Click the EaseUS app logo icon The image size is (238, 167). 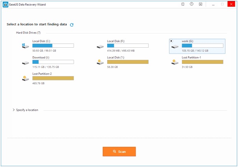tap(4, 4)
